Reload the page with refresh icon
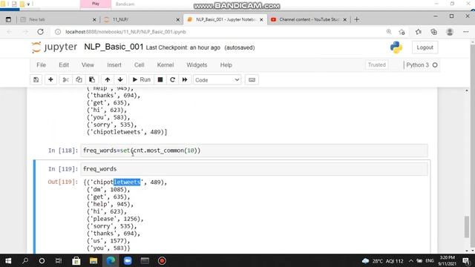The height and width of the screenshot is (267, 475). point(40,32)
